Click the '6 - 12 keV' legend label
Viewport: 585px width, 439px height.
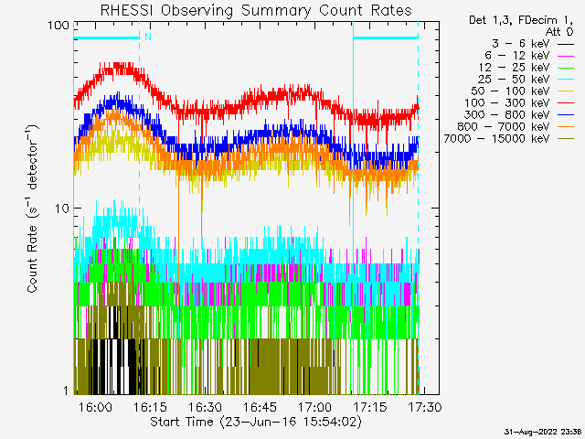[x=517, y=56]
